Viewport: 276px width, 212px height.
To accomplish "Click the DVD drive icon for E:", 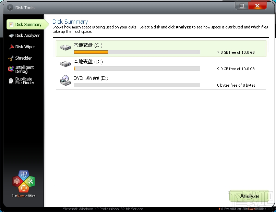I will click(65, 80).
